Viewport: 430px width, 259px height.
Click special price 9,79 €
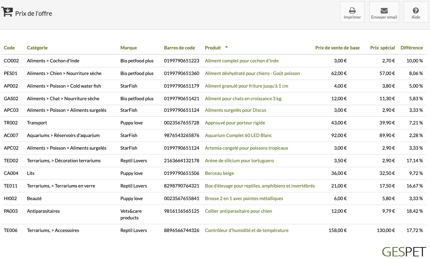(389, 211)
